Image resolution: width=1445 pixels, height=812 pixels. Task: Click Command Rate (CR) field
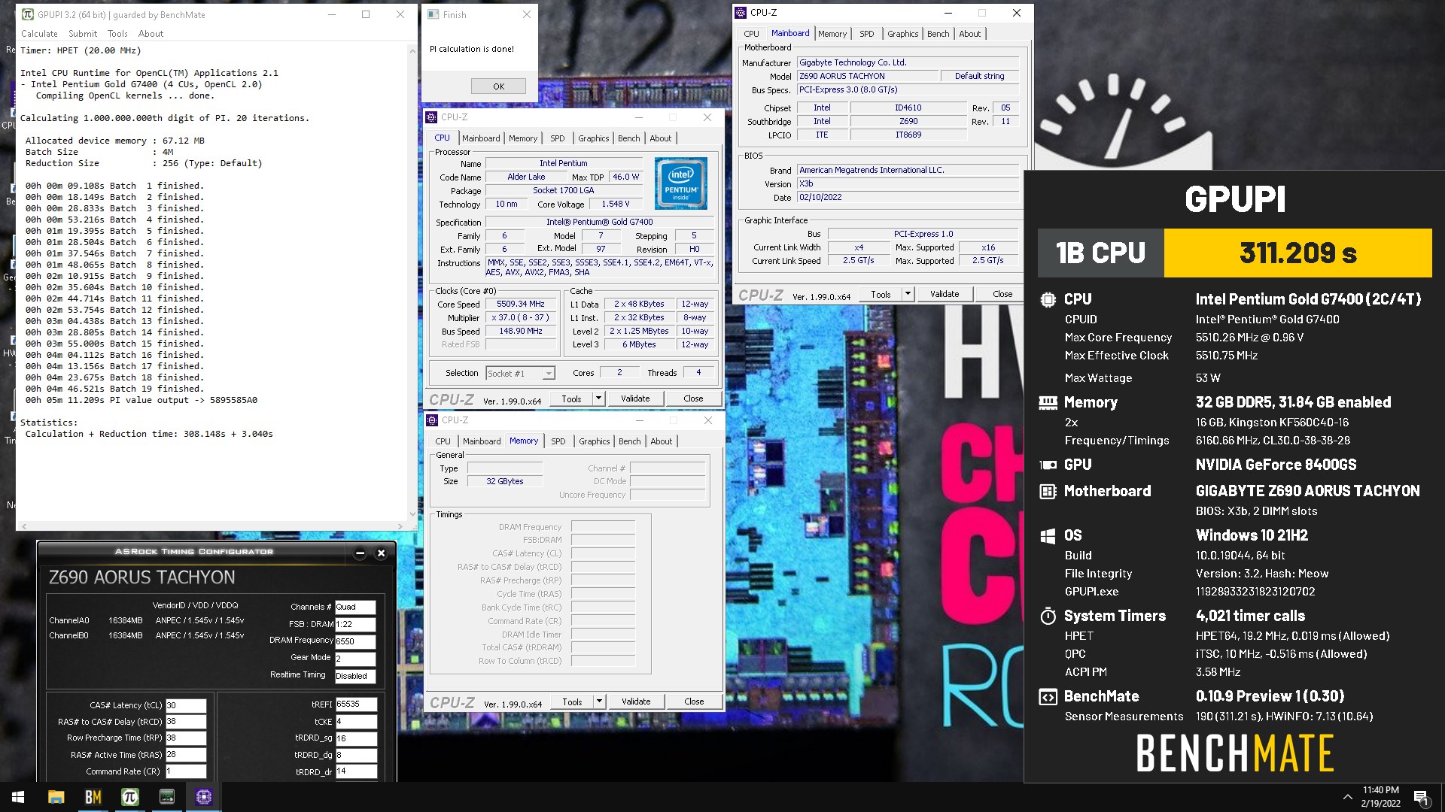(x=185, y=772)
